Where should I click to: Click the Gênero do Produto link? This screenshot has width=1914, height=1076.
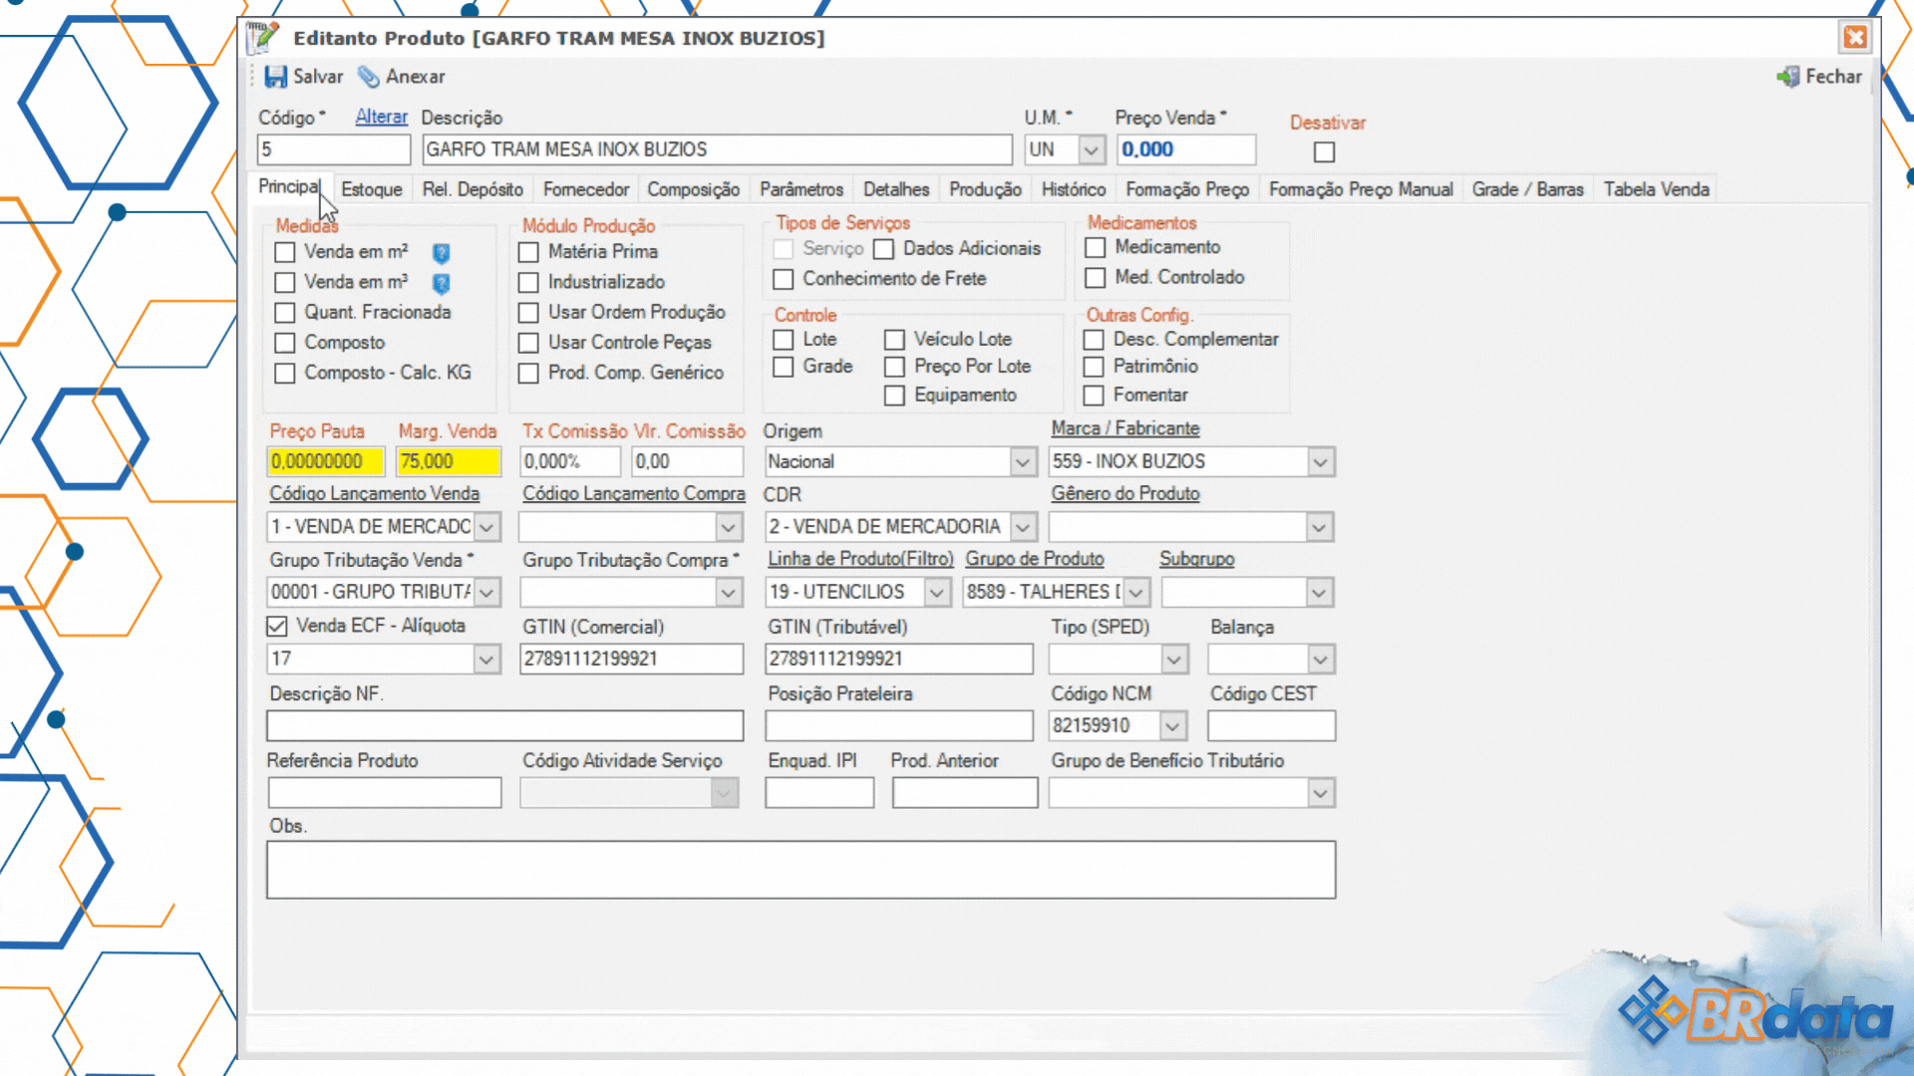[1124, 493]
